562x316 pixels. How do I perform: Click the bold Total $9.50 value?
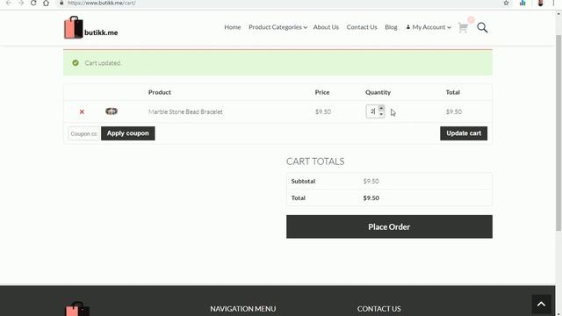point(371,197)
